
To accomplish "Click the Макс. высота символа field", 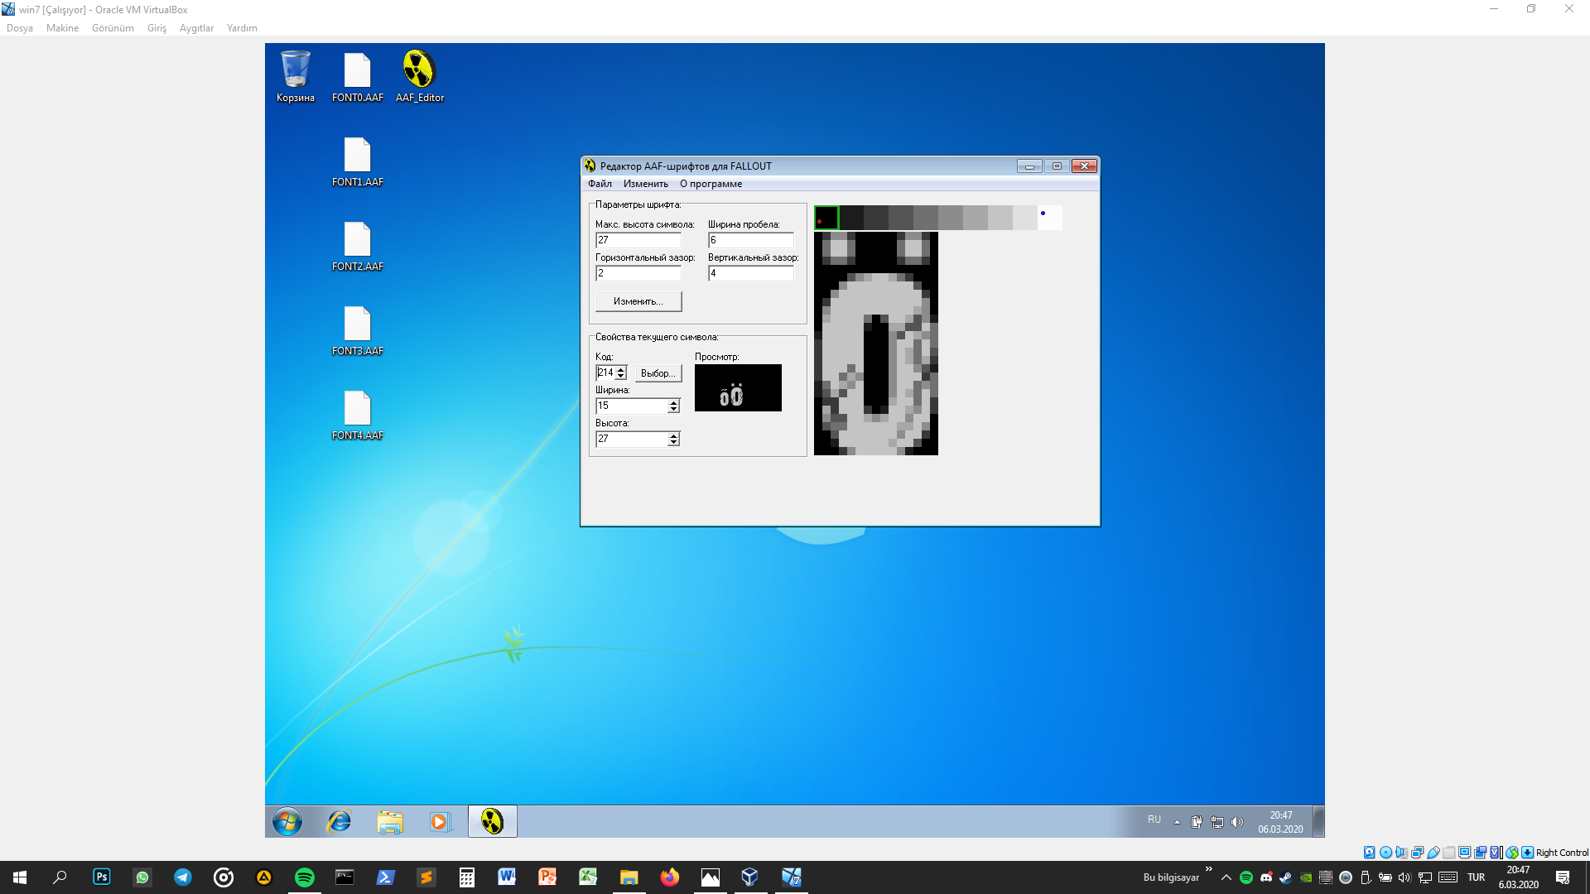I will coord(638,240).
